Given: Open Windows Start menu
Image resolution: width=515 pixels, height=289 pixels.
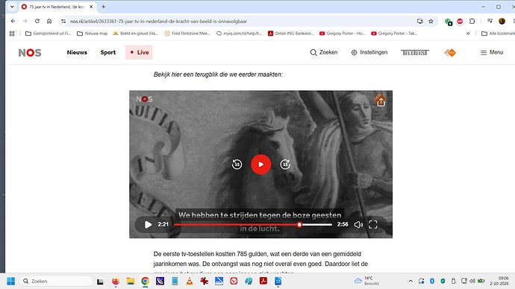Looking at the screenshot, I should click(x=11, y=281).
